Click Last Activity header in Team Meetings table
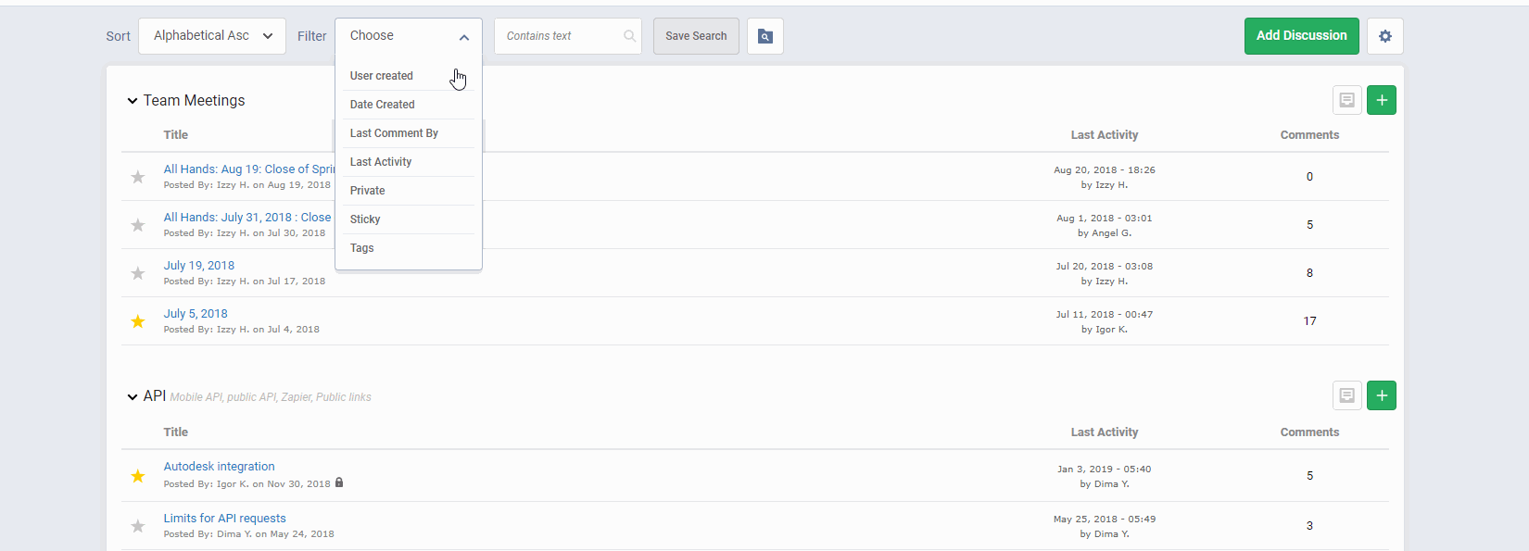Viewport: 1529px width, 551px height. pos(1105,135)
